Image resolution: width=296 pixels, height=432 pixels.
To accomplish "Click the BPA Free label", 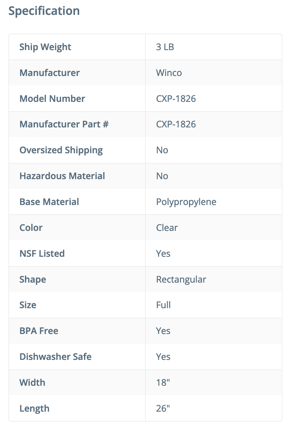I will tap(39, 331).
